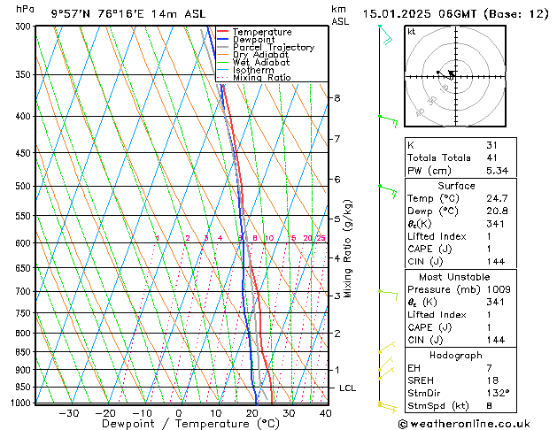Click the 'kt' unit label in hodograph
557x430 pixels.
coord(411,32)
